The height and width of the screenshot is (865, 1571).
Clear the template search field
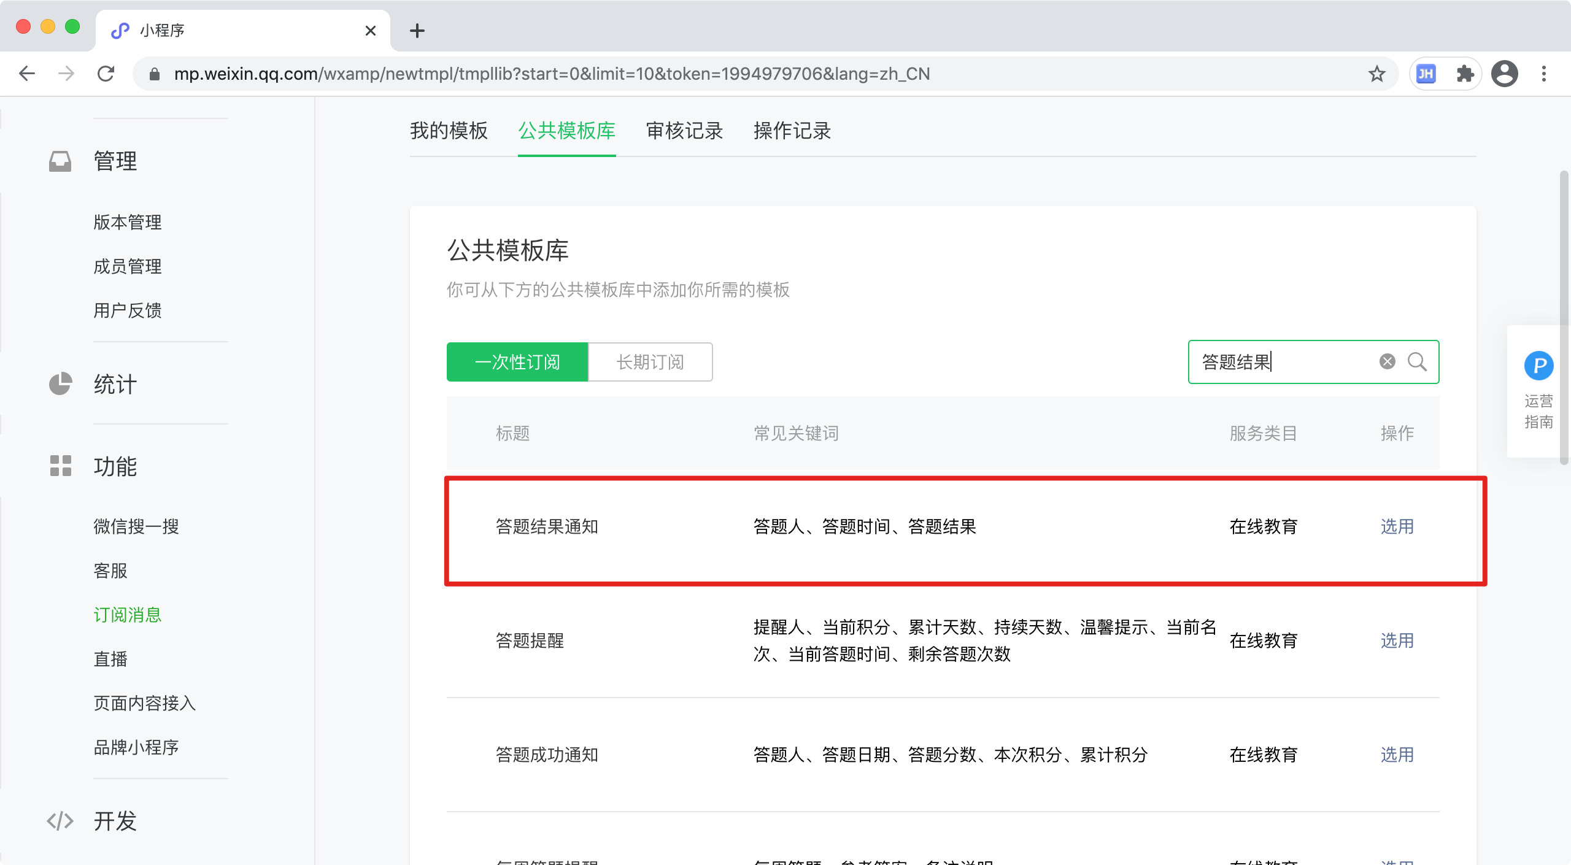pos(1387,362)
